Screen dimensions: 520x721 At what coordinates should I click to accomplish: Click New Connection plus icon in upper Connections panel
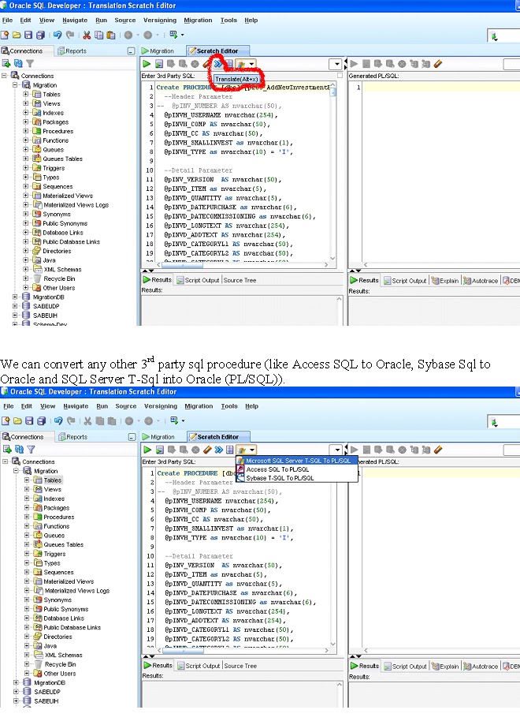6,63
